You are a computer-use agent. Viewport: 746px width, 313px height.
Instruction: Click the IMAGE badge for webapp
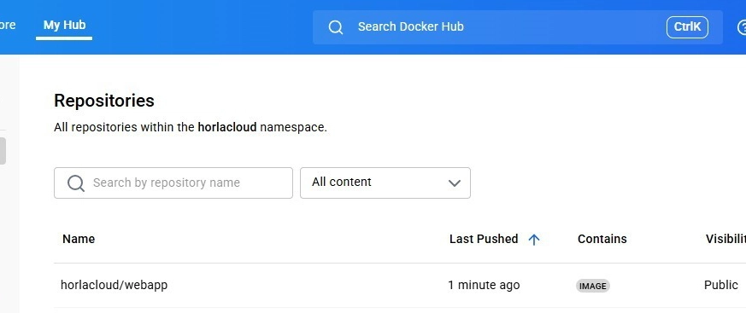coord(592,286)
